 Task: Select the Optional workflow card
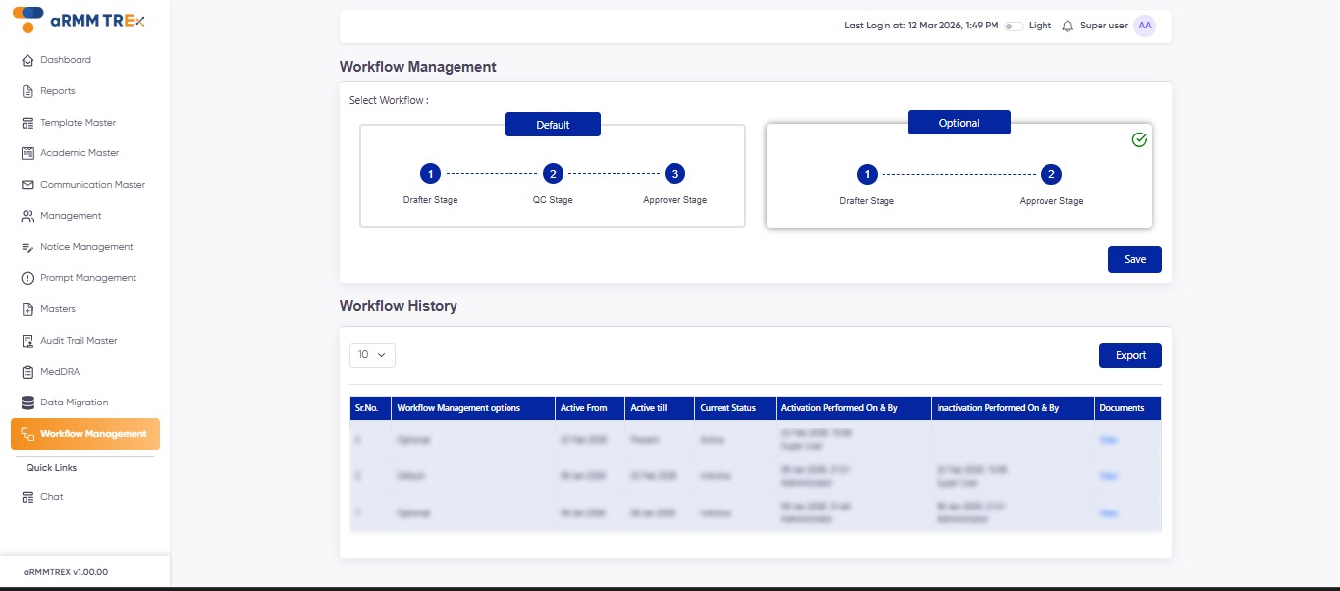(958, 175)
